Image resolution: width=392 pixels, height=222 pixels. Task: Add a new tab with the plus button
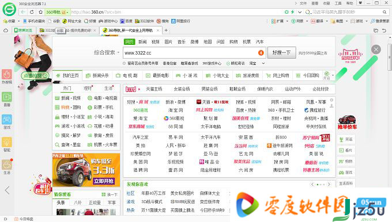[166, 30]
